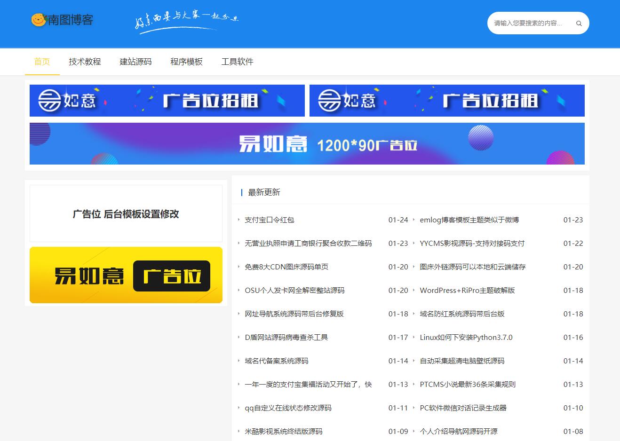Open the WordPress+RiPro主题破解版 link
Screen dimensions: 620x441
(x=467, y=291)
